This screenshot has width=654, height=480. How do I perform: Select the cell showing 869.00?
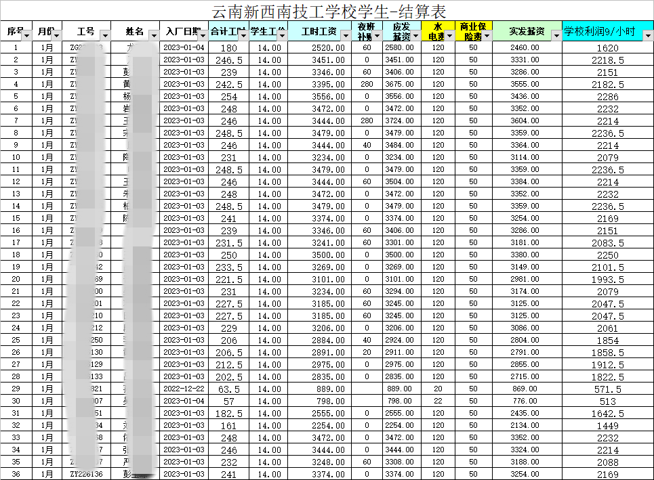(x=527, y=389)
